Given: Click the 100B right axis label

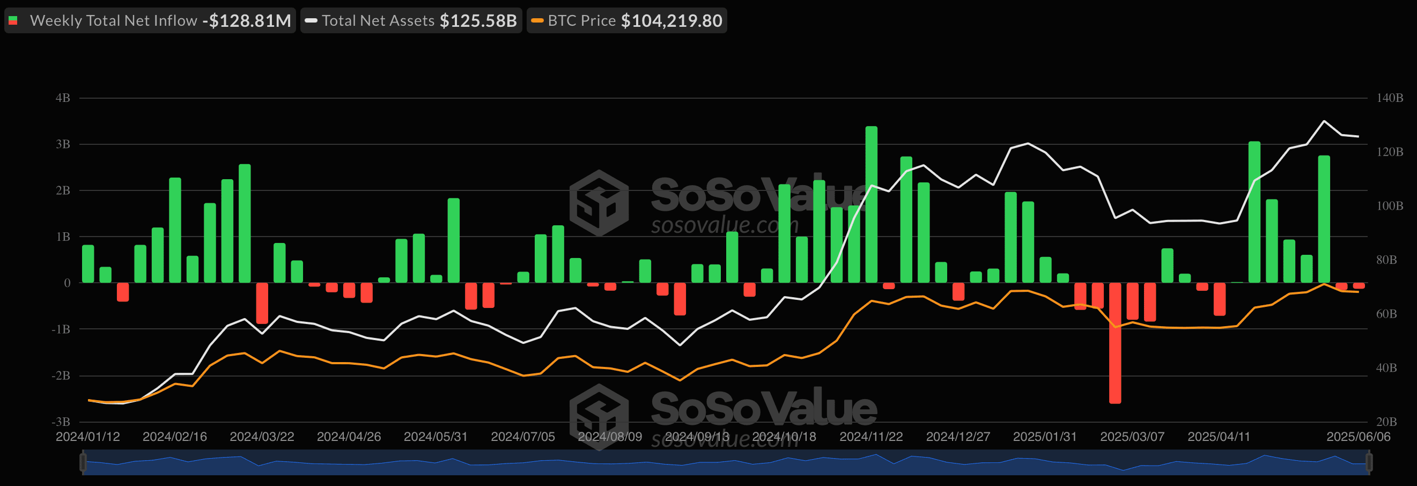Looking at the screenshot, I should point(1390,206).
